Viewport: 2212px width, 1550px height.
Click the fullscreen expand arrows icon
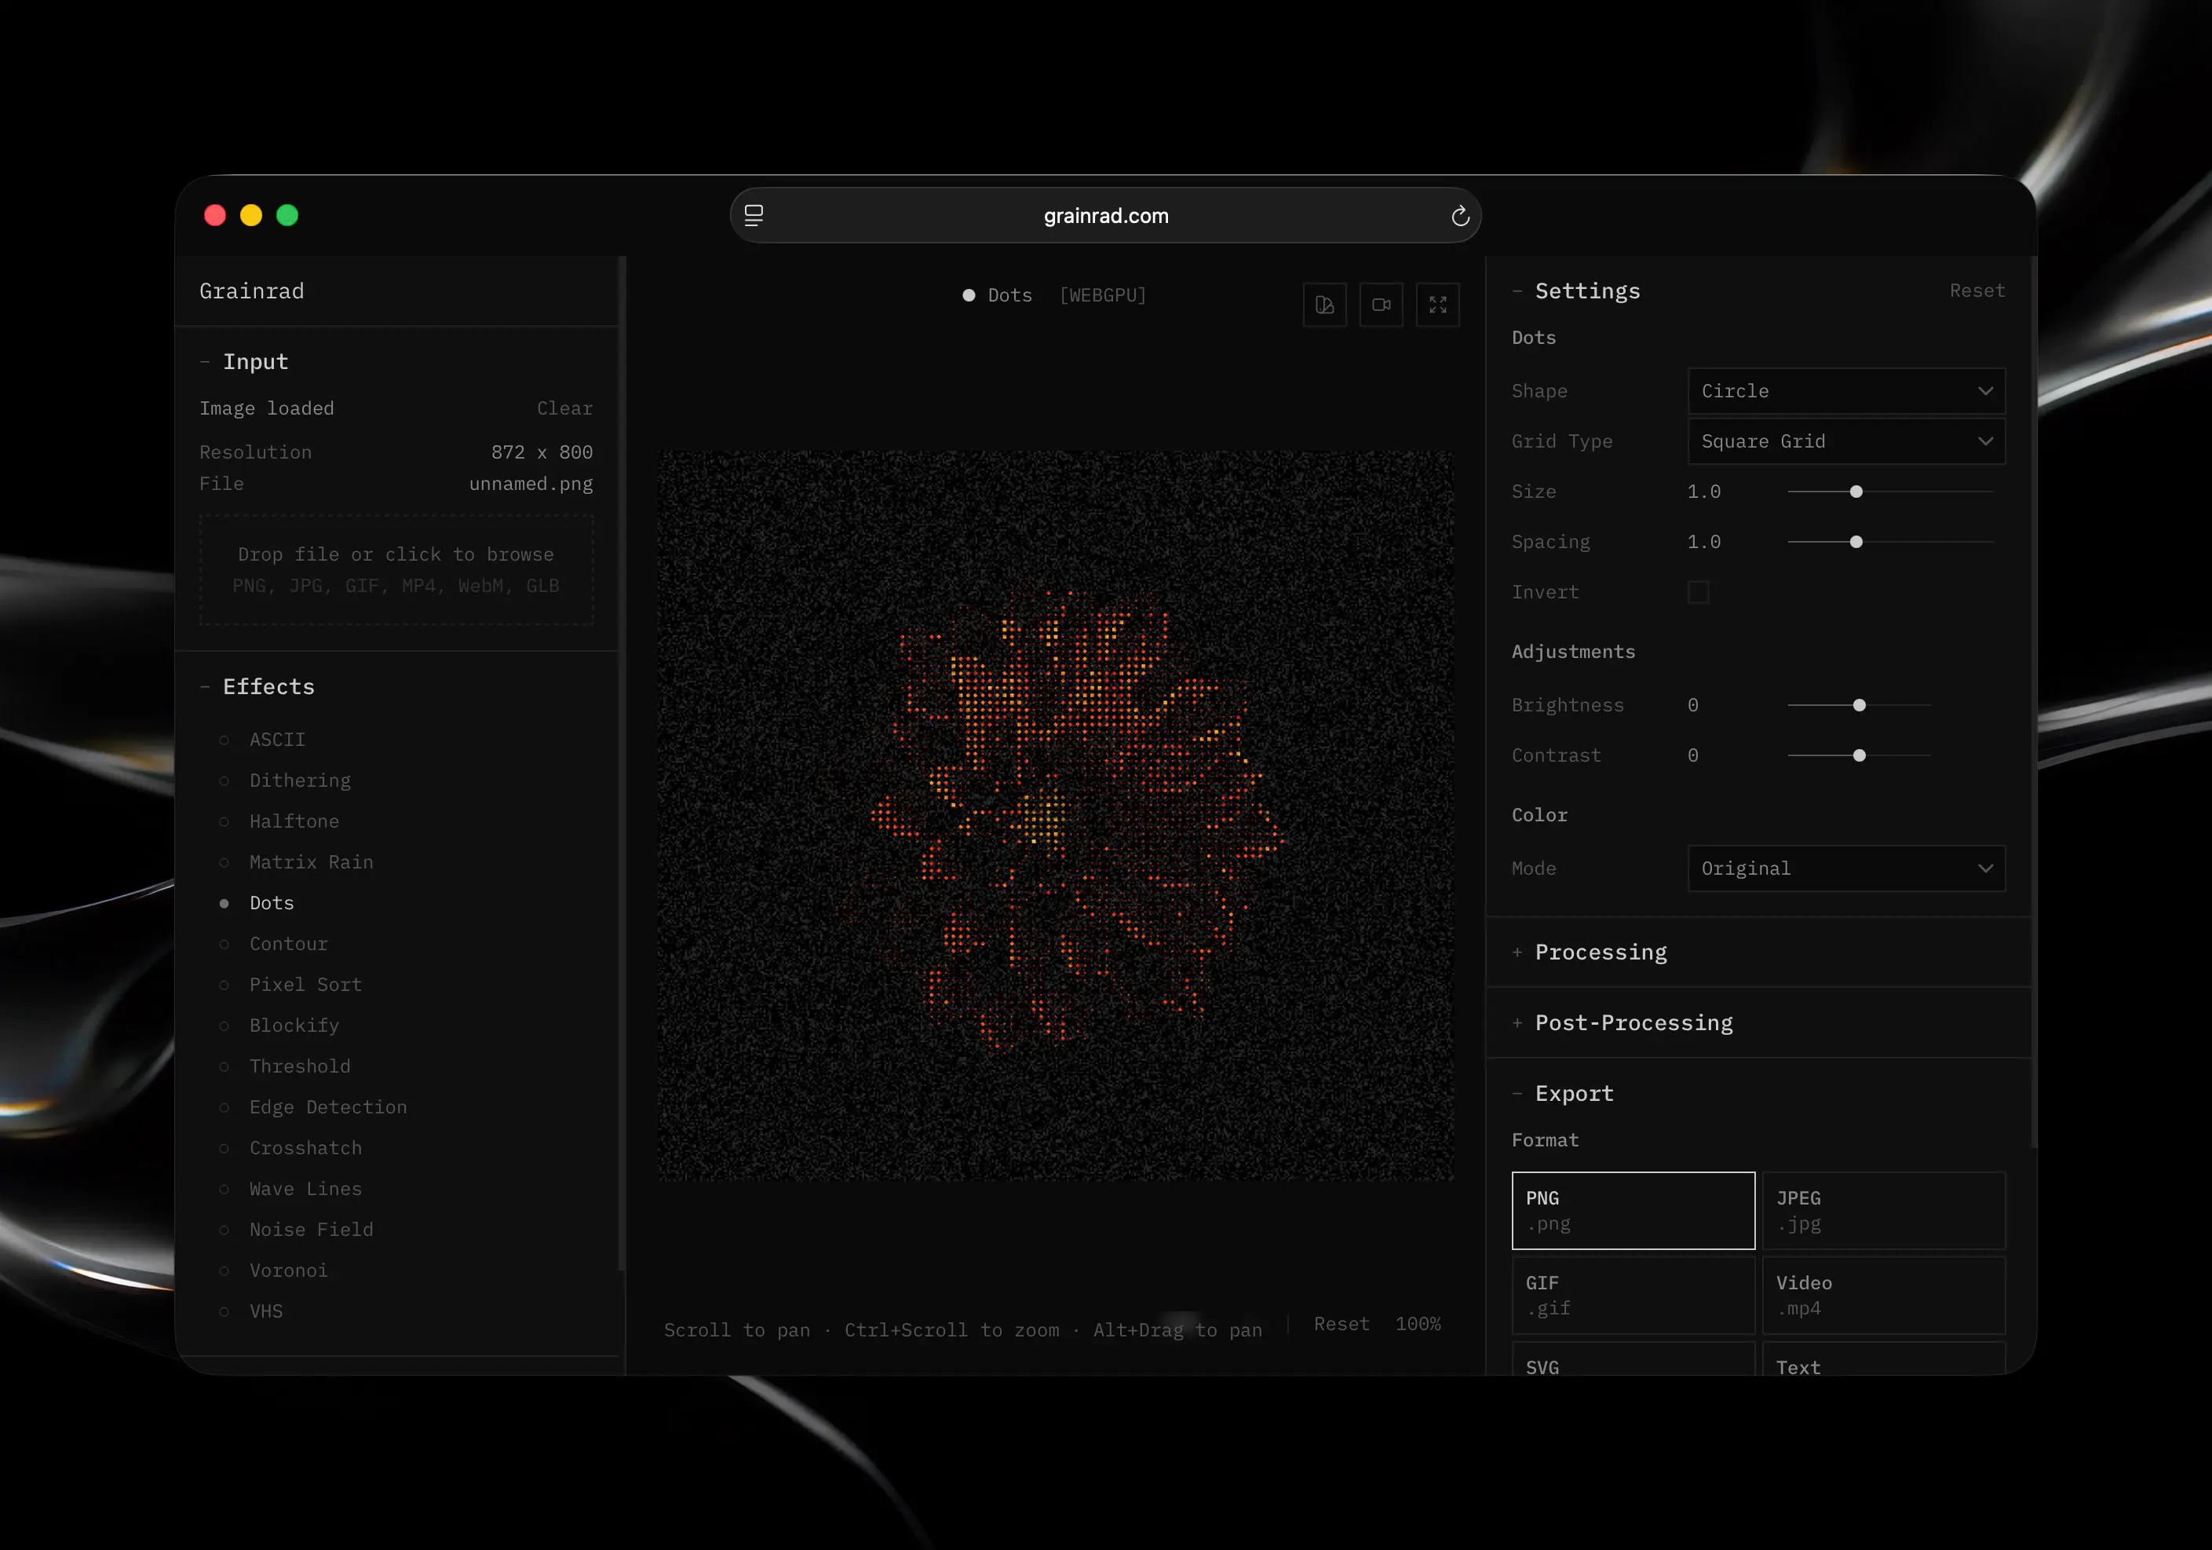(x=1437, y=305)
